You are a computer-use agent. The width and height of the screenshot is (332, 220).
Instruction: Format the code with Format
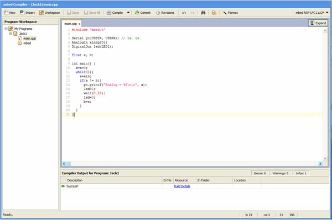[230, 13]
